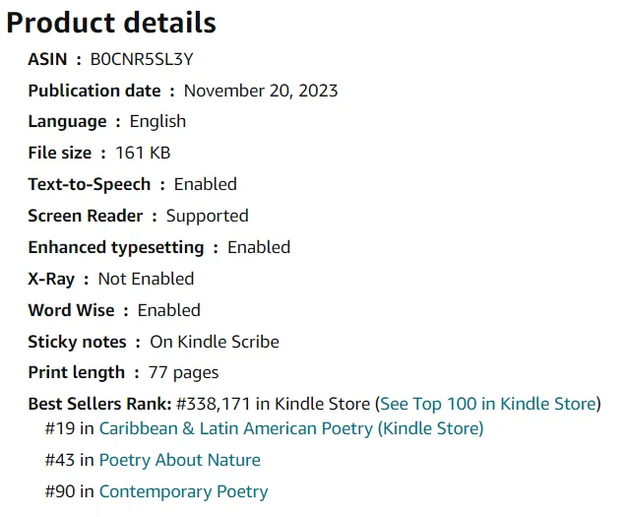Click the Text-to-Speech label

(x=90, y=184)
